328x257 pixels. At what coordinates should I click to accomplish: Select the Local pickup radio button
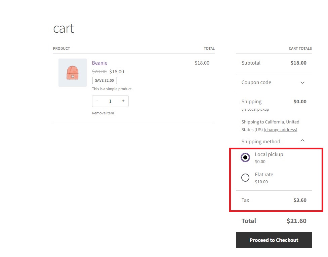pyautogui.click(x=245, y=157)
